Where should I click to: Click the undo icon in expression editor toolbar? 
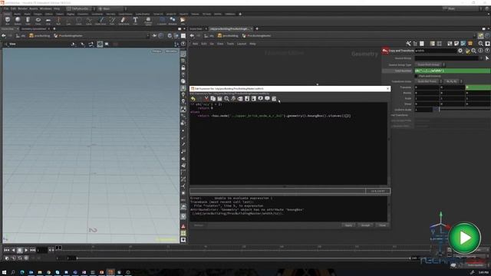pyautogui.click(x=193, y=99)
